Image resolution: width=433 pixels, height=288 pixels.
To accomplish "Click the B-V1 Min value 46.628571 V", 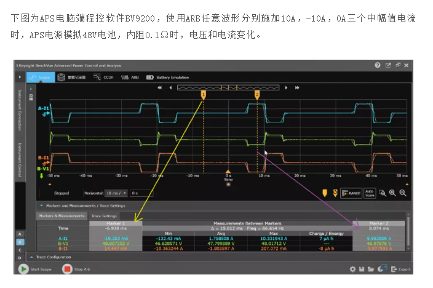I will [x=168, y=244].
